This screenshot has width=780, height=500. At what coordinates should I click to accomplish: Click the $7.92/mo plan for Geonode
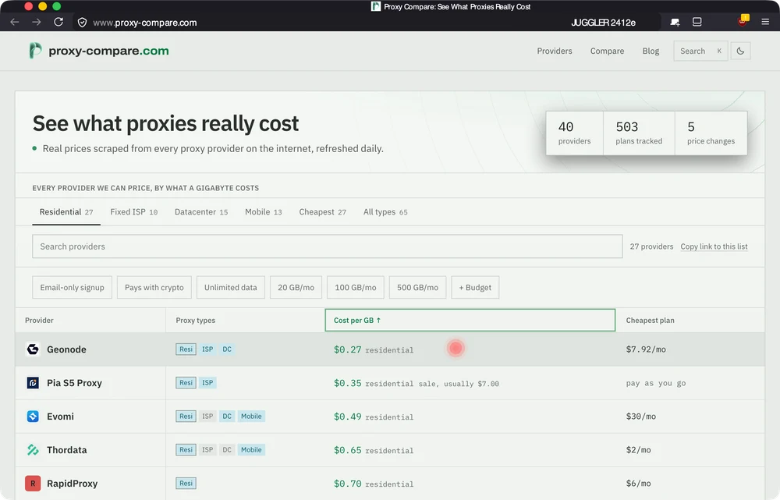click(646, 349)
